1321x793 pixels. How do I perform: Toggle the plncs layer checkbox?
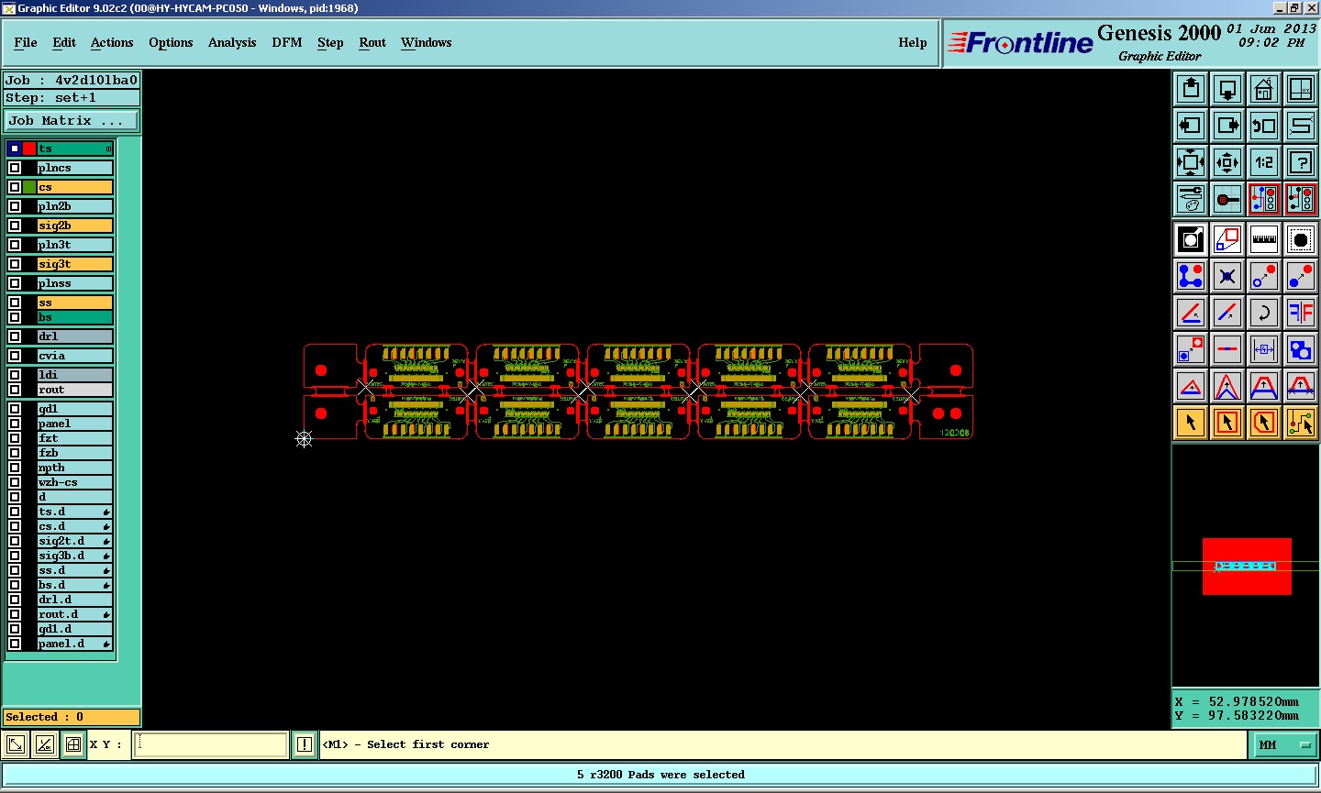click(15, 168)
